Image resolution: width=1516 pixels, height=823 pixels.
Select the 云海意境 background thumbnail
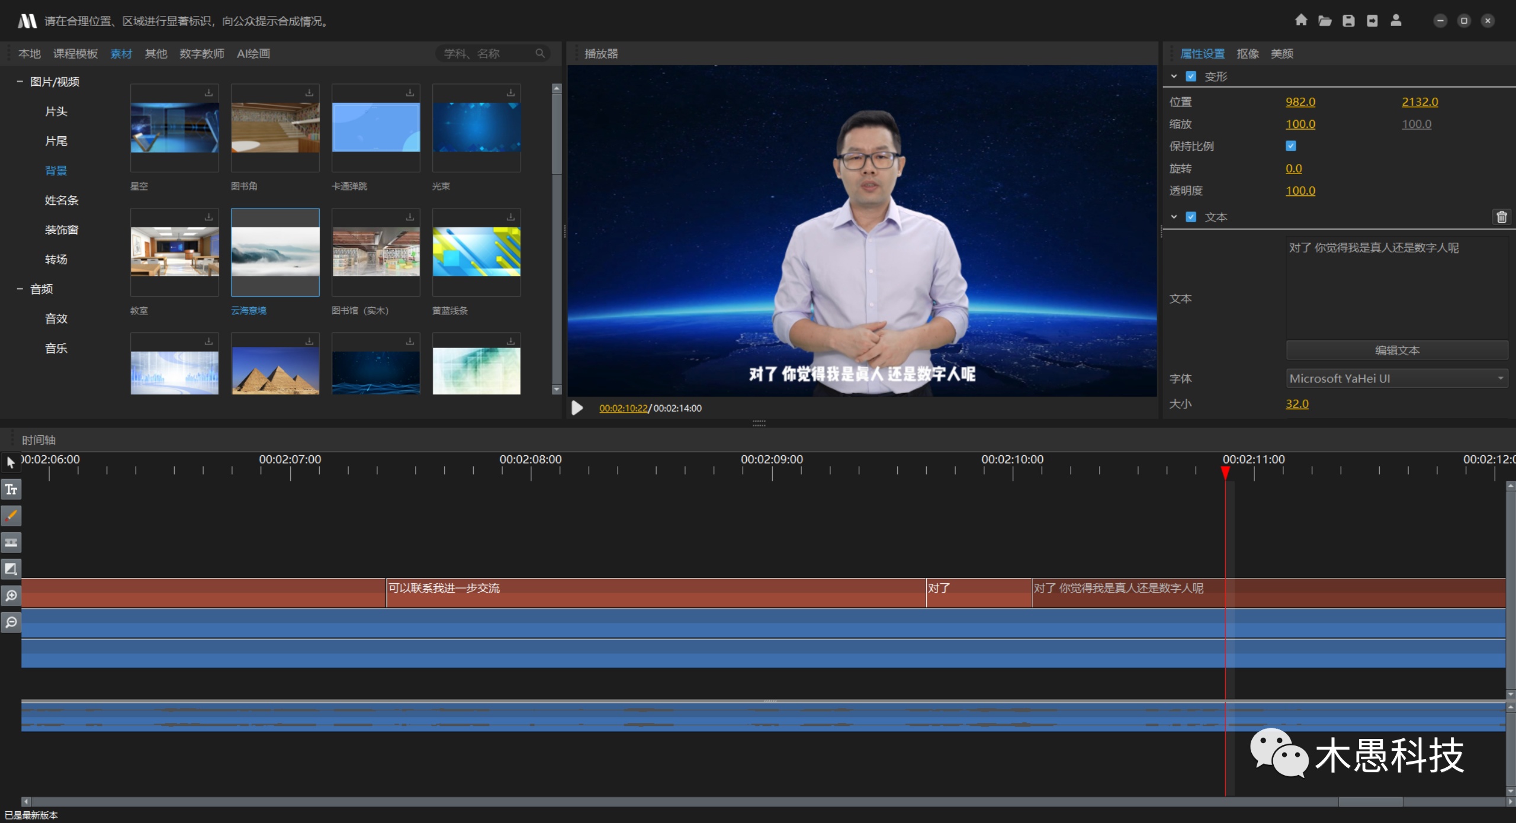275,252
